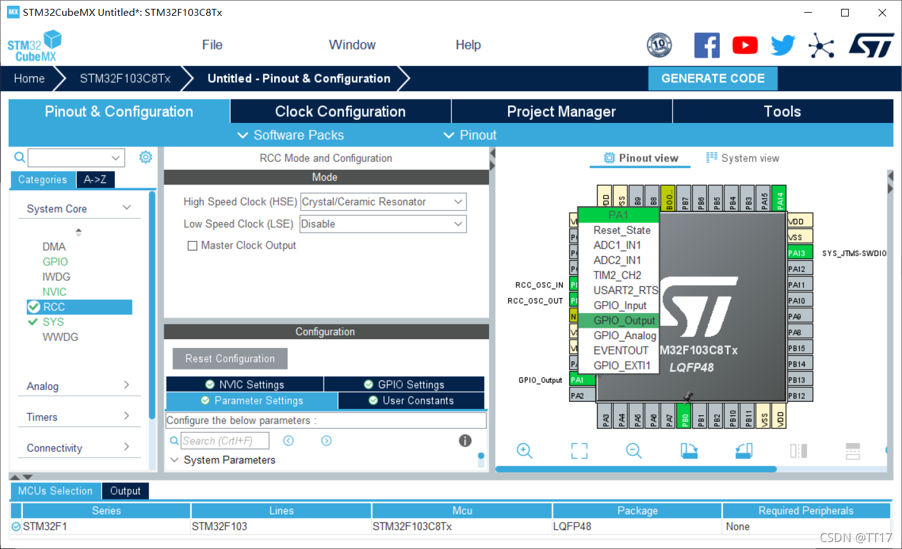Click the parameter info icon

[x=465, y=441]
